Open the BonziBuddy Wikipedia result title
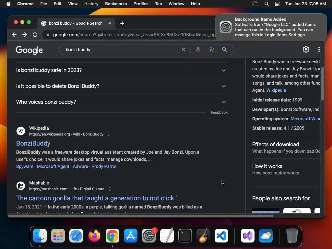Viewport: 332px width, 249px height. (33, 143)
